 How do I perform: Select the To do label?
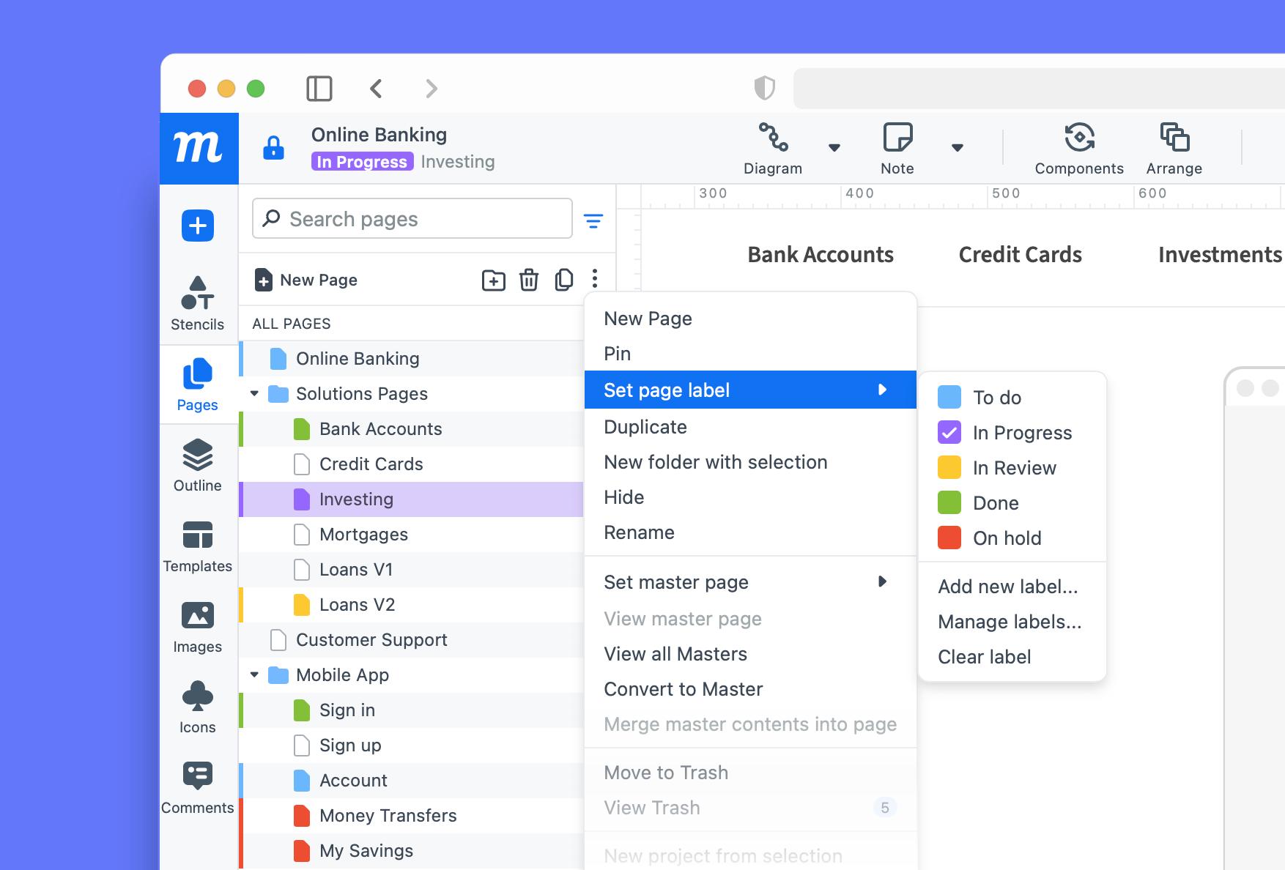coord(999,398)
